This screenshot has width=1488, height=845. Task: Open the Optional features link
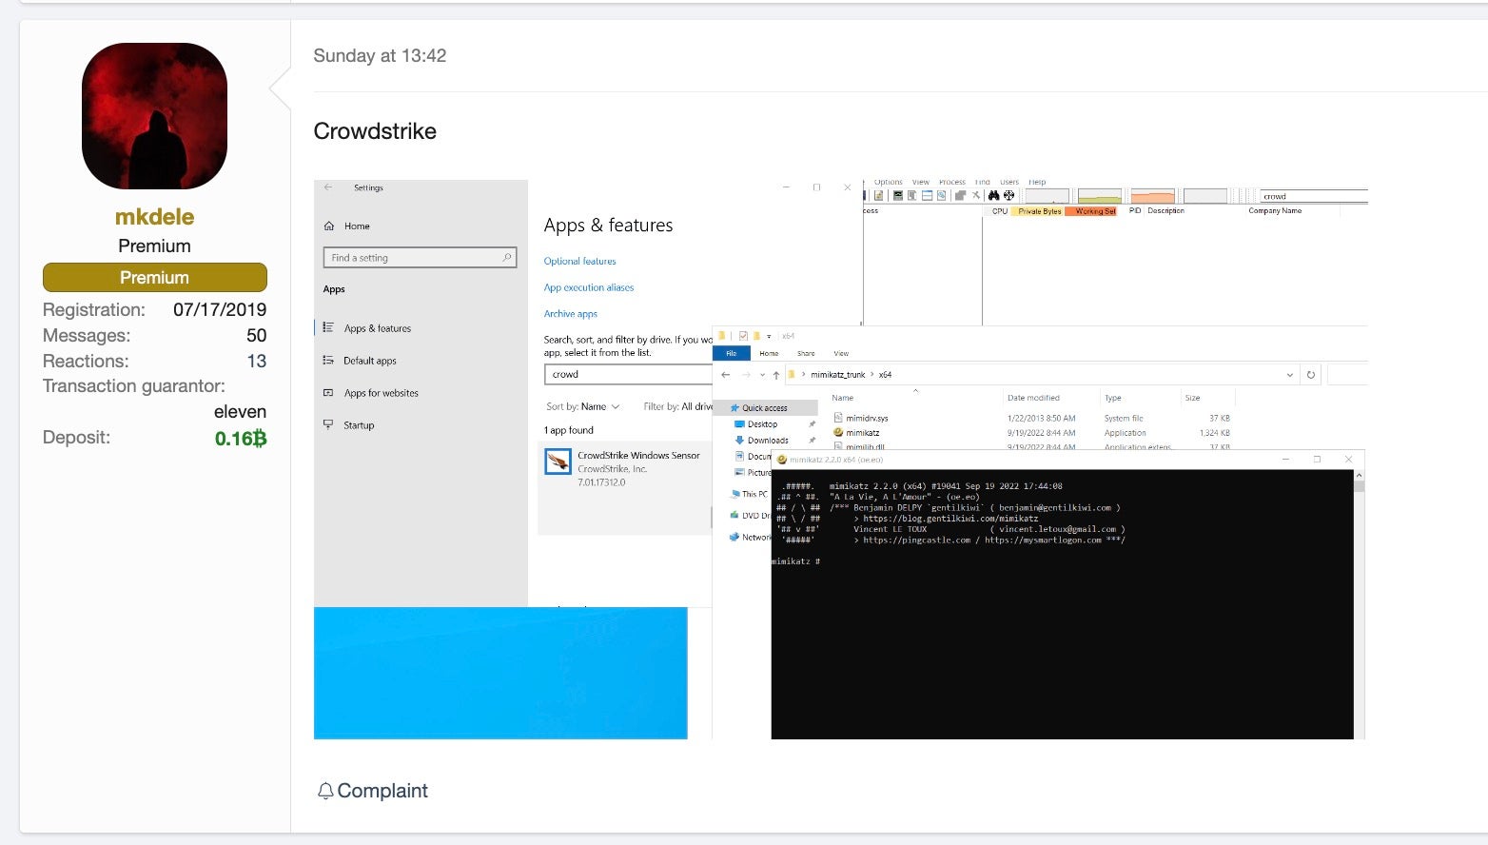[x=579, y=261]
